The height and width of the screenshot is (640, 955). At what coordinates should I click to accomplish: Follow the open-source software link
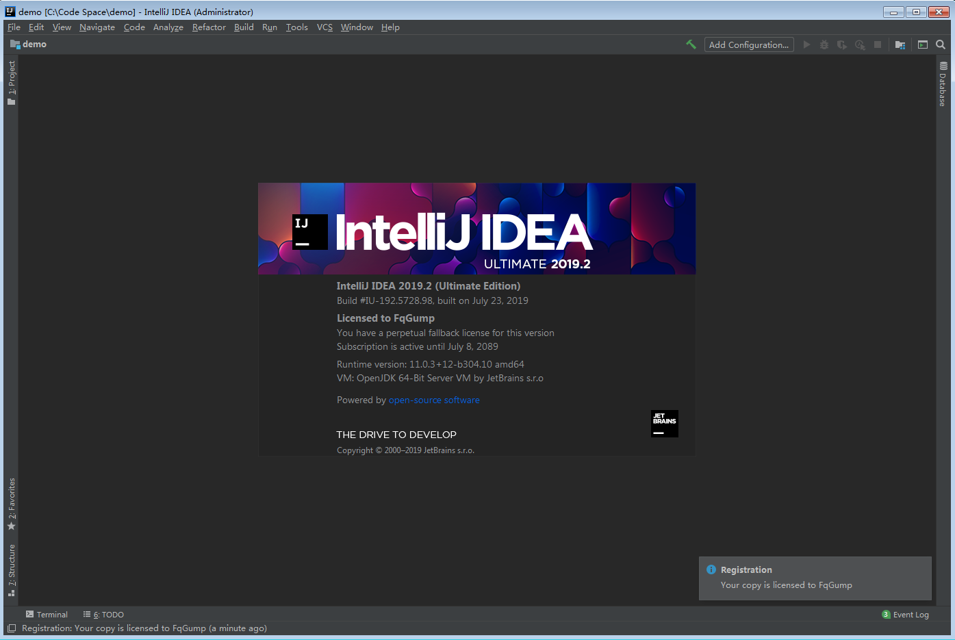pyautogui.click(x=434, y=400)
